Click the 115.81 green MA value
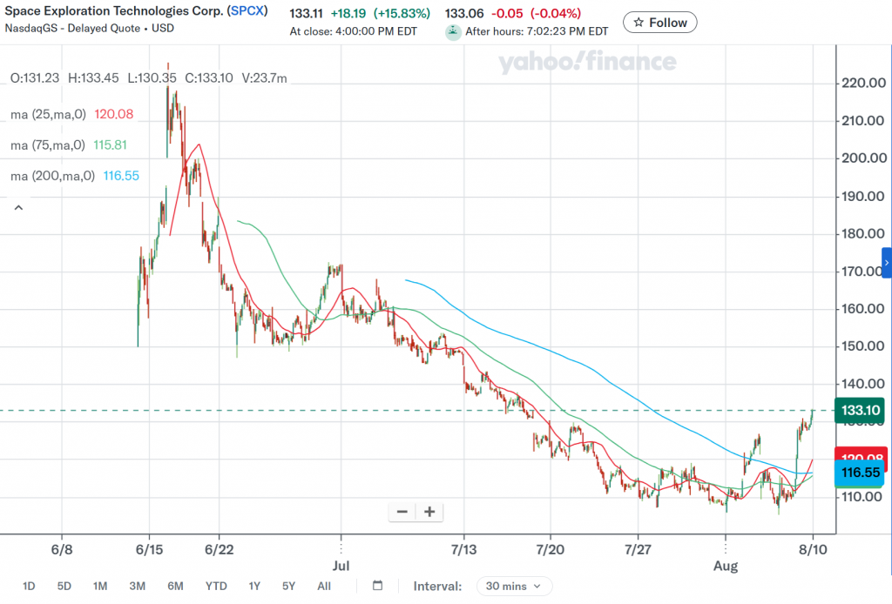The height and width of the screenshot is (604, 892). (x=111, y=144)
